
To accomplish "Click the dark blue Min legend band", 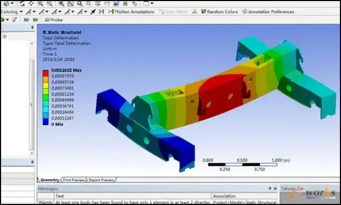I will [46, 122].
